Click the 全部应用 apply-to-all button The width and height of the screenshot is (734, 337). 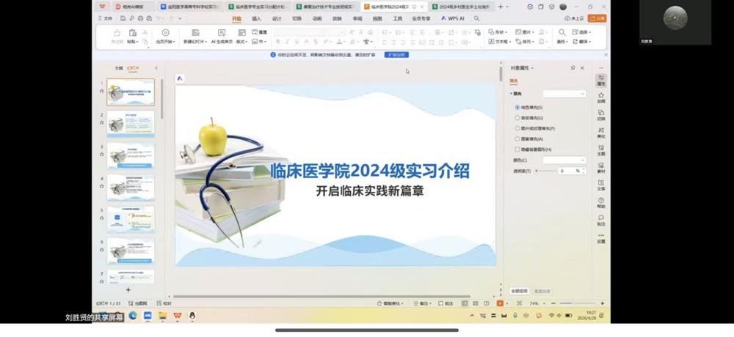click(x=519, y=291)
